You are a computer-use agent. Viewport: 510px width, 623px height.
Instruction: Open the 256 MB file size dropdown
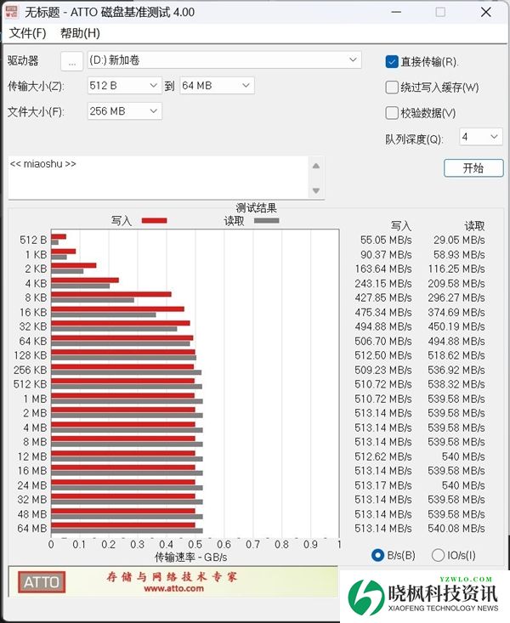pos(124,111)
